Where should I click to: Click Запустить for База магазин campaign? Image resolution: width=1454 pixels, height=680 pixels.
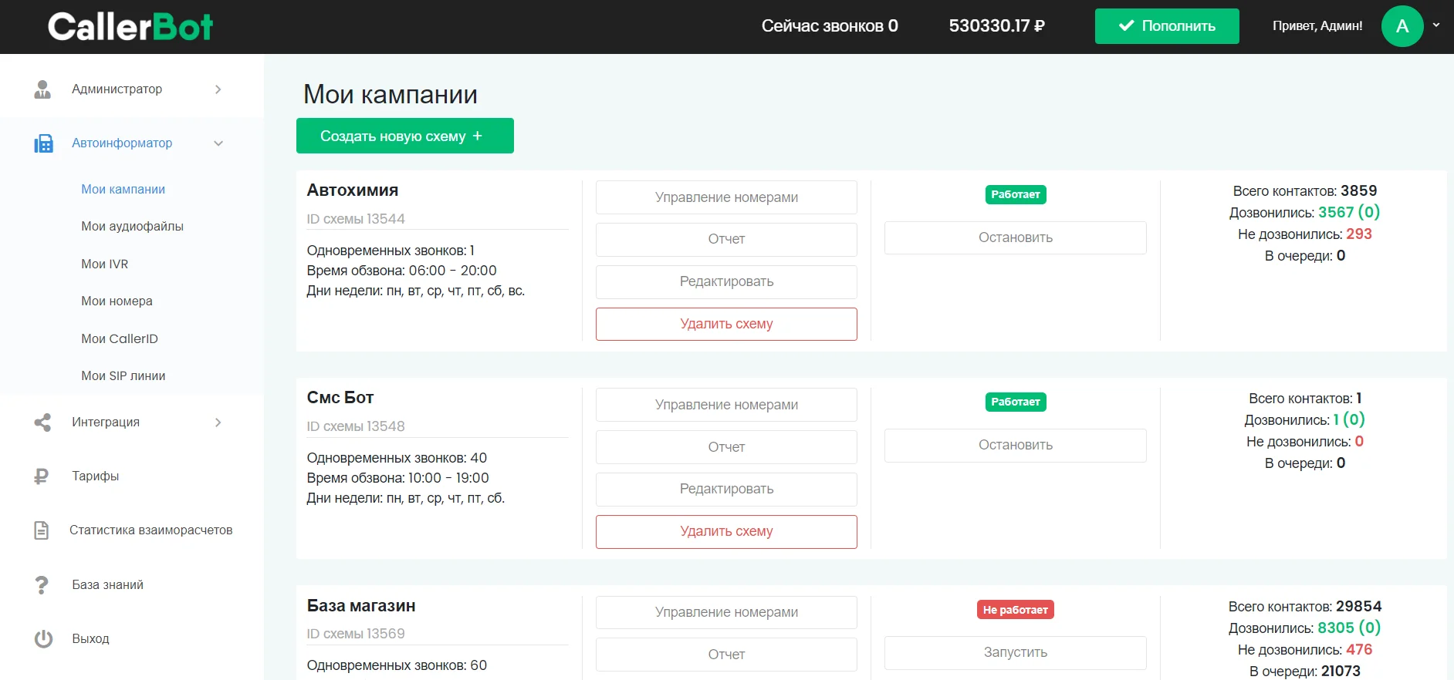point(1016,652)
